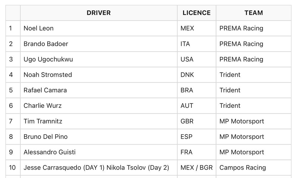
Task: Click the TEAM column header
Action: point(254,13)
